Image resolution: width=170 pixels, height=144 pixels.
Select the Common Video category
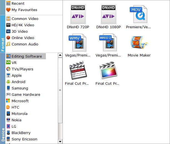click(25, 19)
